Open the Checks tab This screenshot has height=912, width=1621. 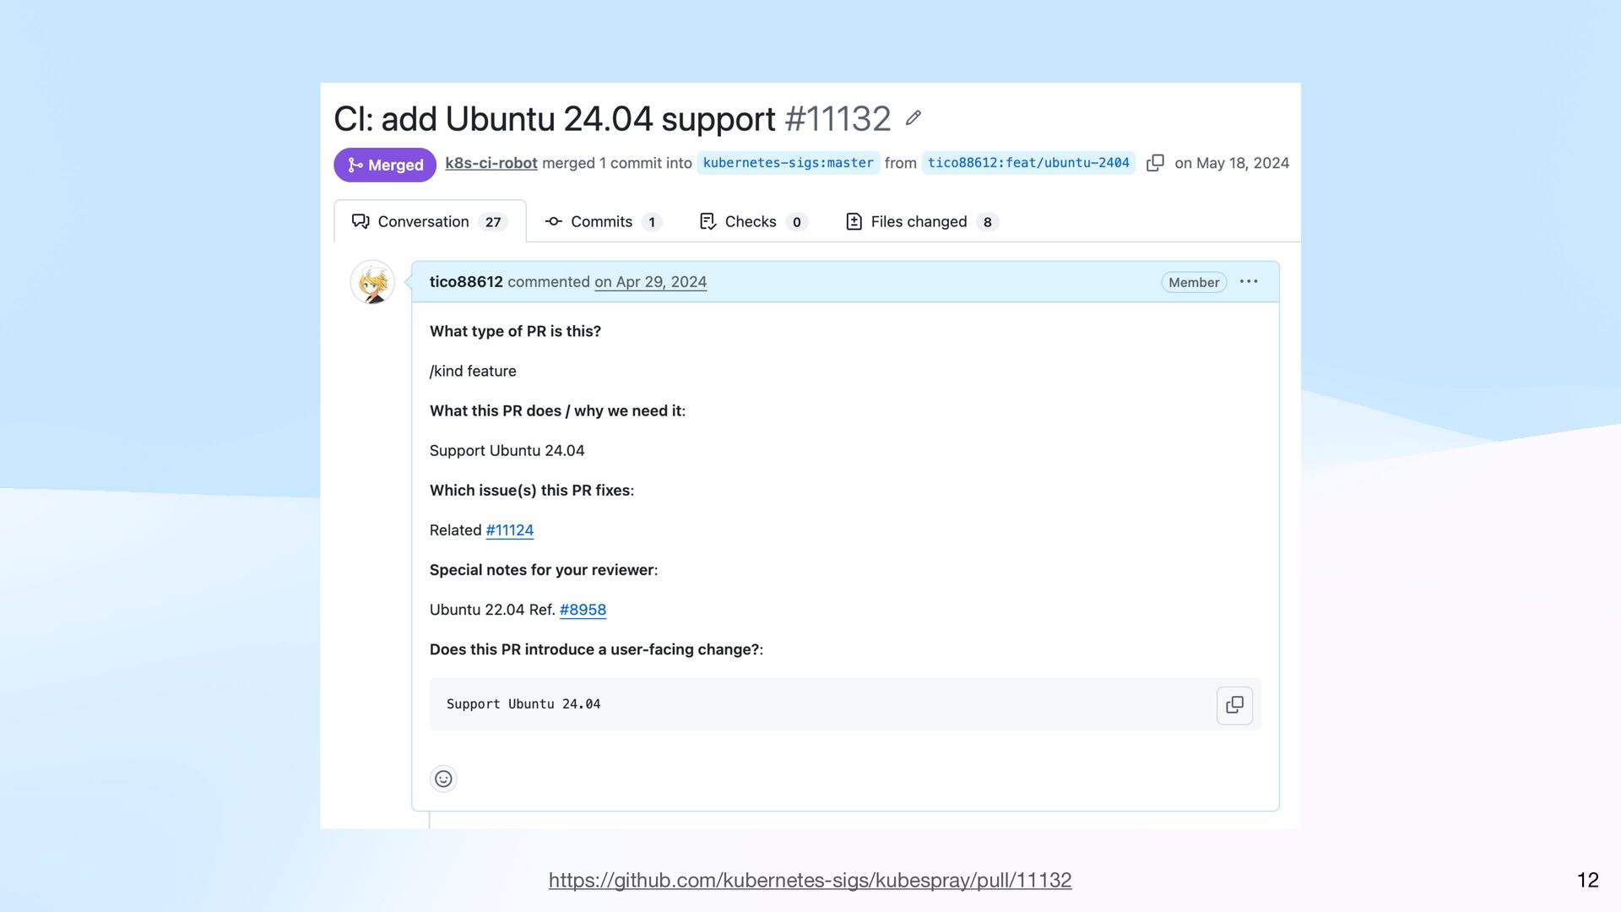pyautogui.click(x=753, y=221)
